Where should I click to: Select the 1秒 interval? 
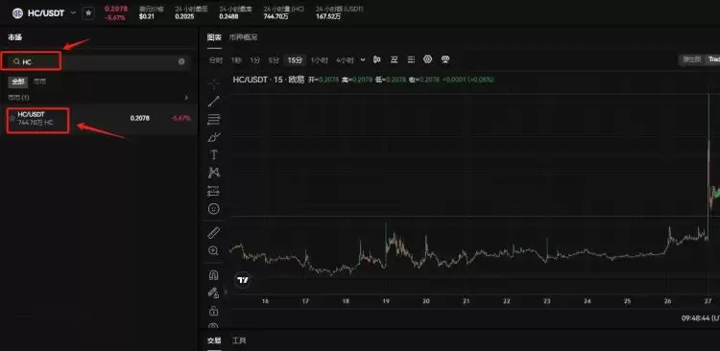(236, 60)
